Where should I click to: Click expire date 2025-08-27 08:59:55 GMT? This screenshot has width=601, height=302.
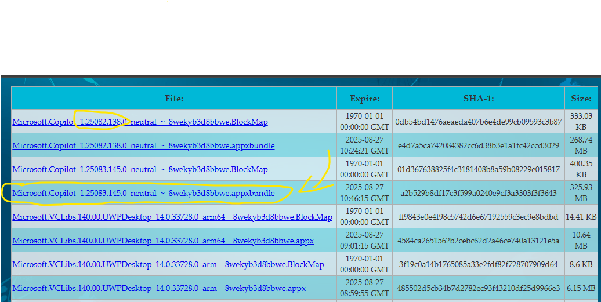364,288
